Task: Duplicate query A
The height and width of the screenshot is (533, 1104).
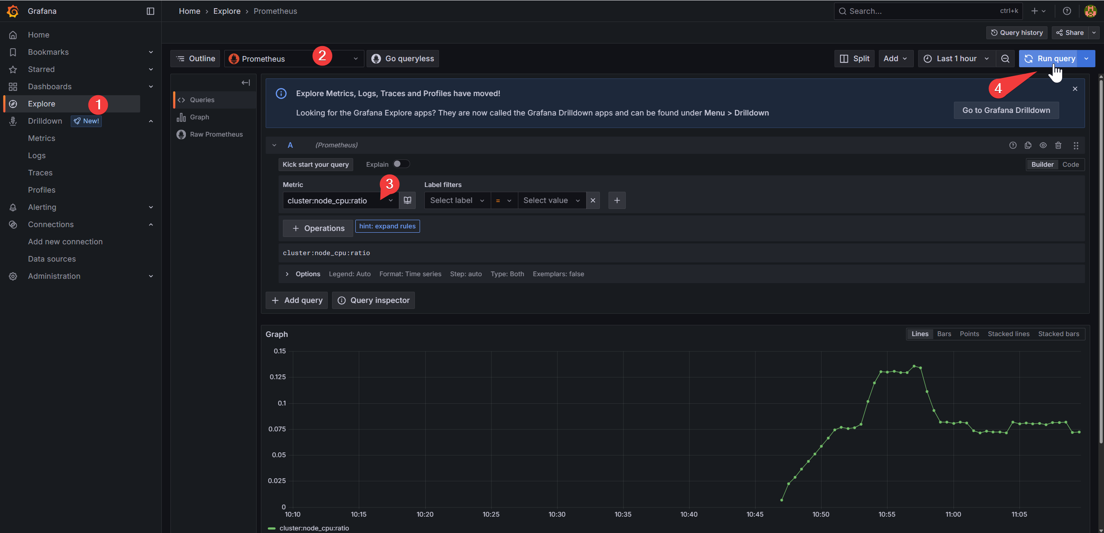Action: coord(1028,145)
